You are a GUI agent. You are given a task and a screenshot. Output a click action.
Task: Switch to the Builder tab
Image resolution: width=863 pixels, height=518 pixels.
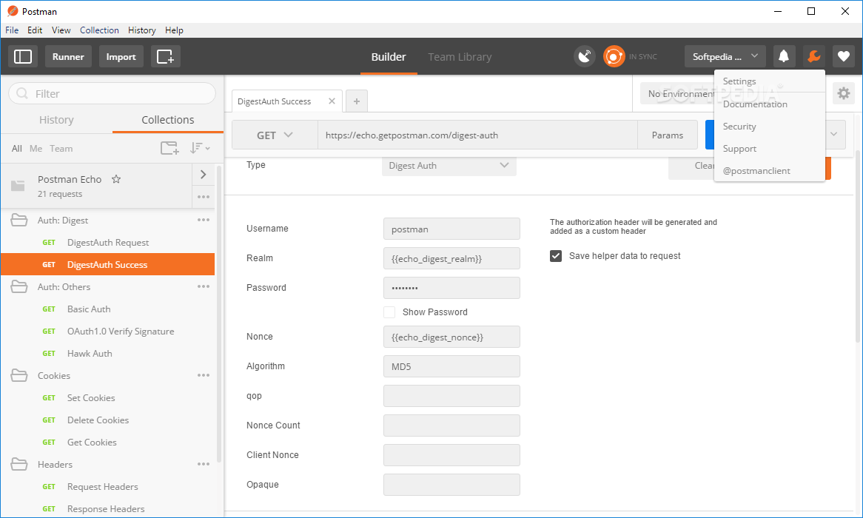[389, 57]
